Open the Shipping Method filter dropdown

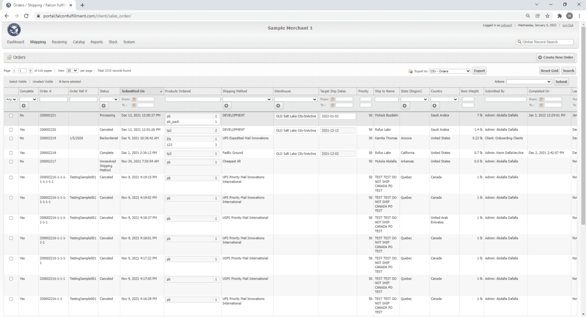tap(247, 99)
